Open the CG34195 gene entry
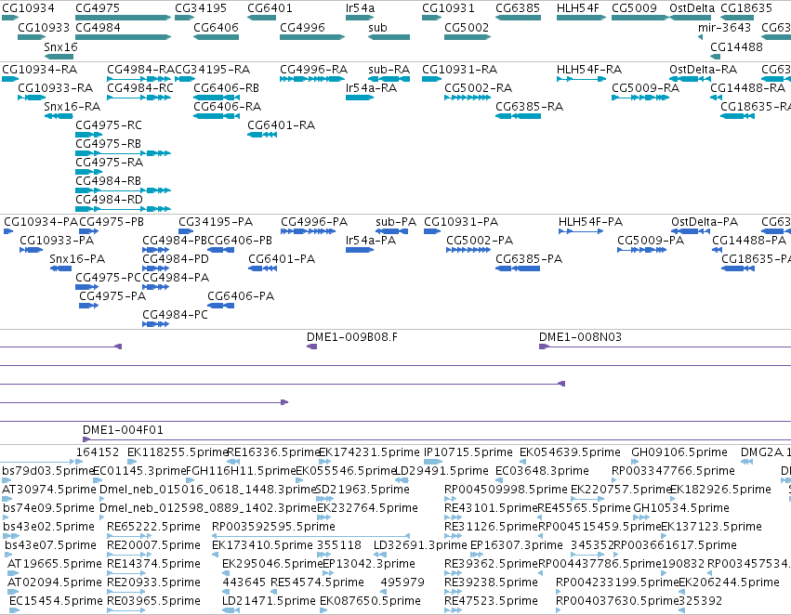Image resolution: width=791 pixels, height=615 pixels. click(x=201, y=8)
